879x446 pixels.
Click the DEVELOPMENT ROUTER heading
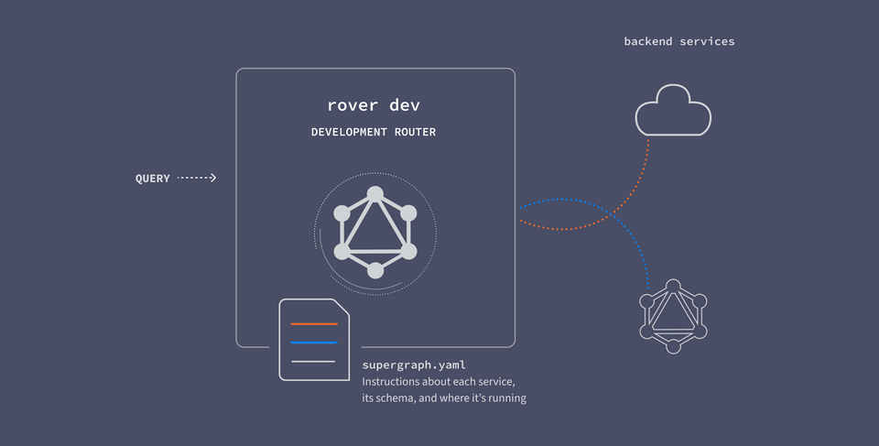[x=374, y=132]
